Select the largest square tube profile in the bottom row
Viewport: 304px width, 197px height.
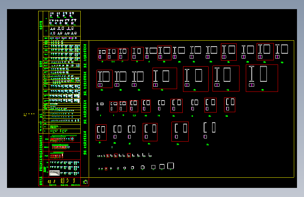click(x=170, y=166)
